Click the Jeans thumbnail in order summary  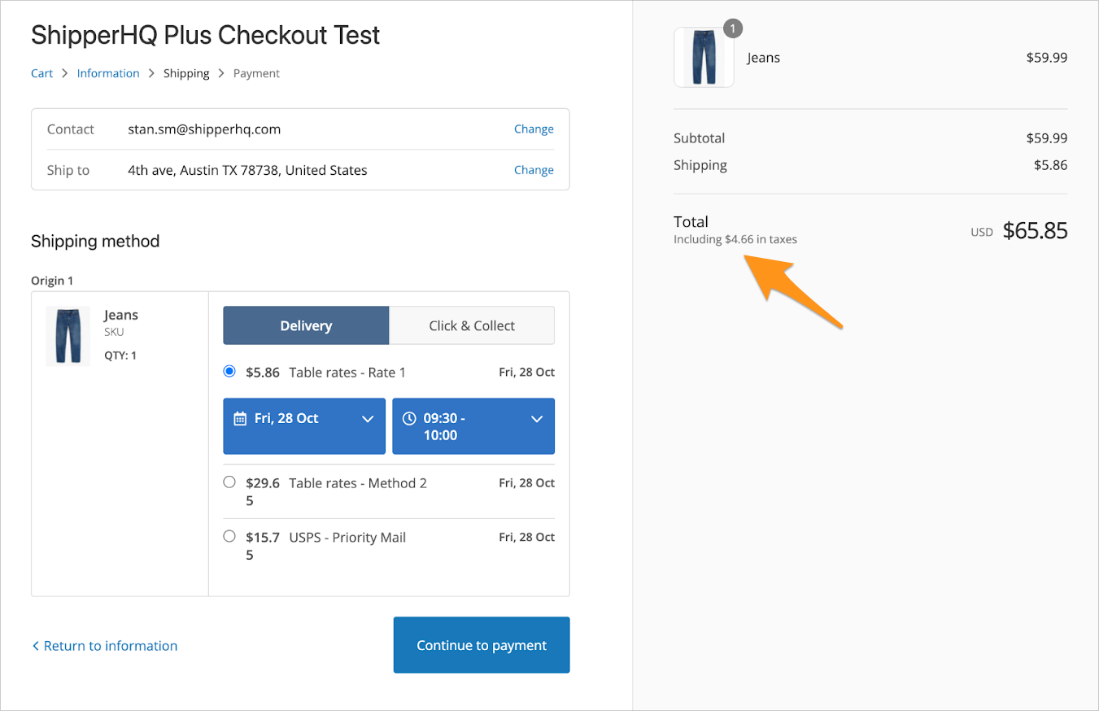coord(704,58)
